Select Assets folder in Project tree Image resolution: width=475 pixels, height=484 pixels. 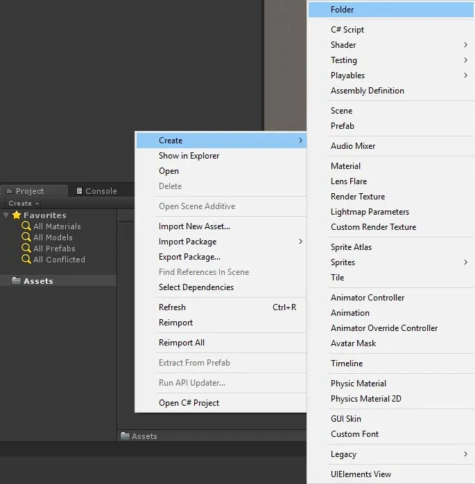[39, 281]
